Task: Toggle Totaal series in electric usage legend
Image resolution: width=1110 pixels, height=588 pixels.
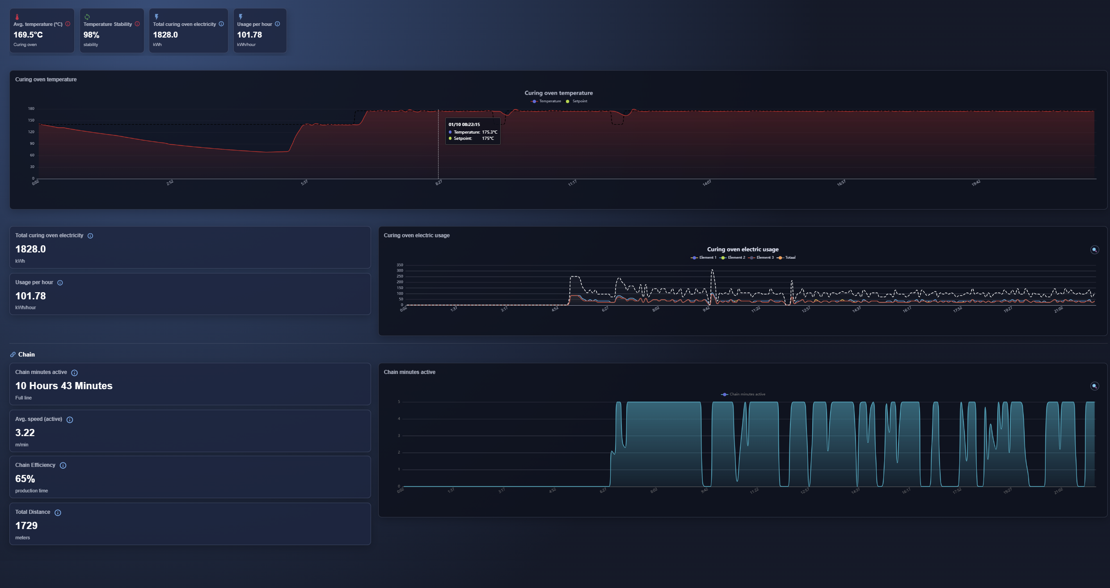Action: (x=786, y=258)
